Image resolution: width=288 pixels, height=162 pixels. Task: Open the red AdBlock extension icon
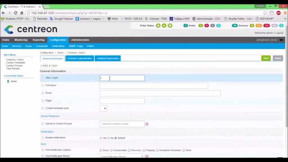pos(279,13)
